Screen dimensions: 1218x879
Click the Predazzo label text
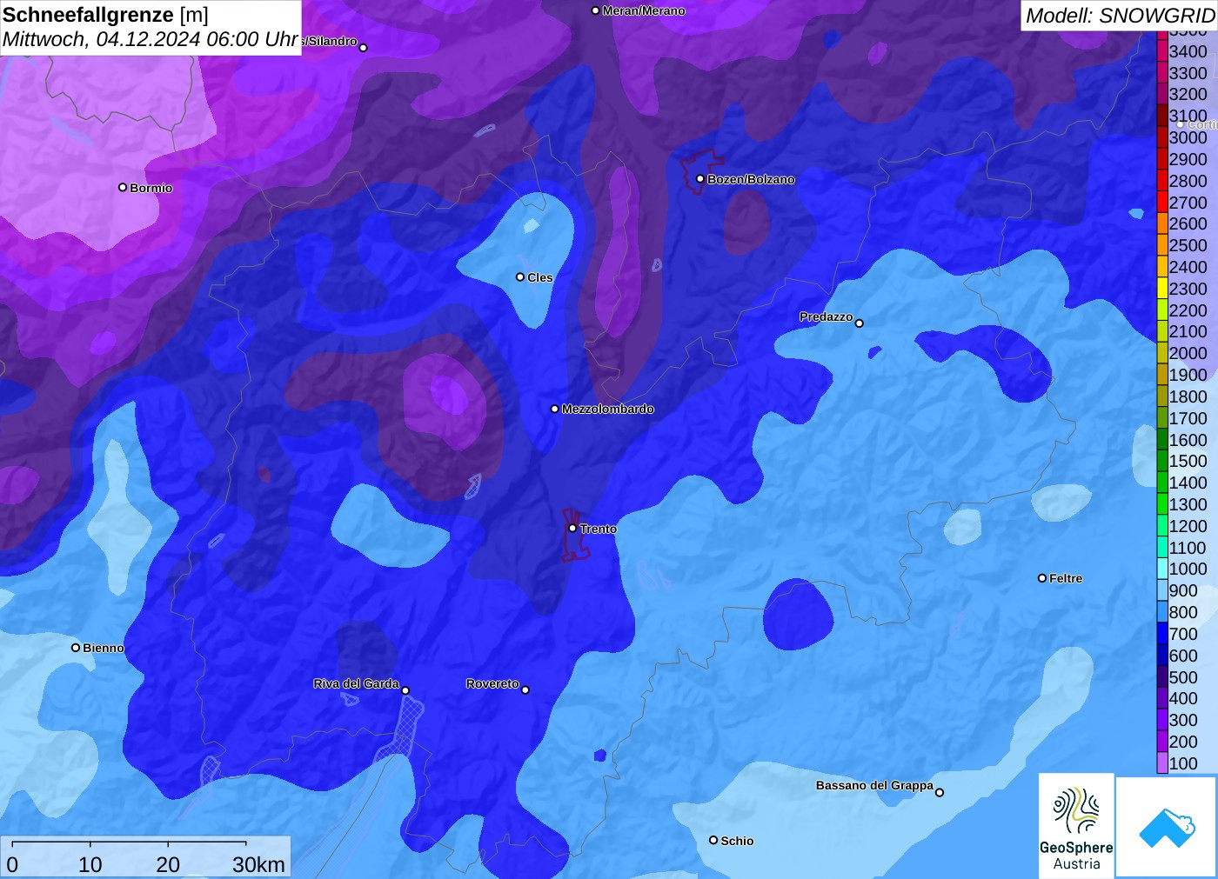(826, 316)
